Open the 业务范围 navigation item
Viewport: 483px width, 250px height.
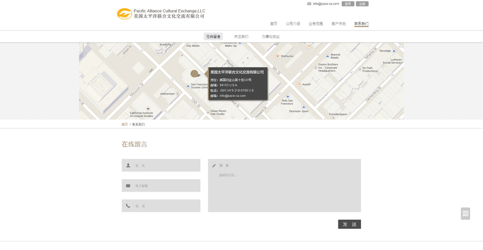coord(316,24)
